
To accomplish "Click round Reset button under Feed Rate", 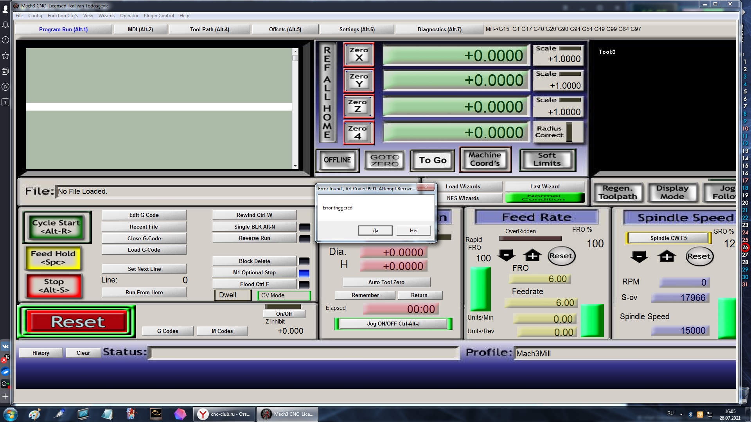I will pos(561,256).
